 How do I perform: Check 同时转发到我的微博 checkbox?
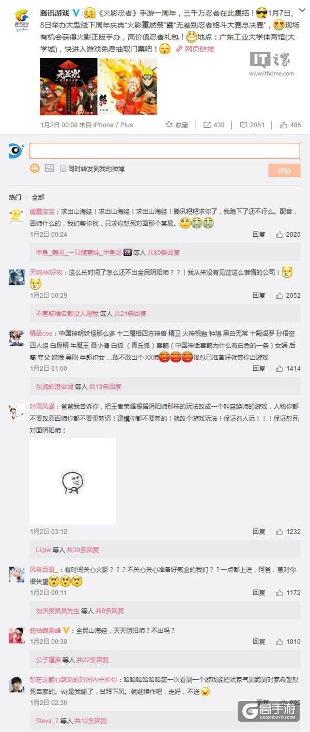pos(63,169)
